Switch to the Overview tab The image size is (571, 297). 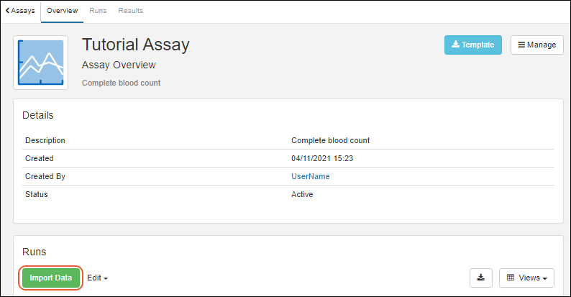[x=62, y=11]
